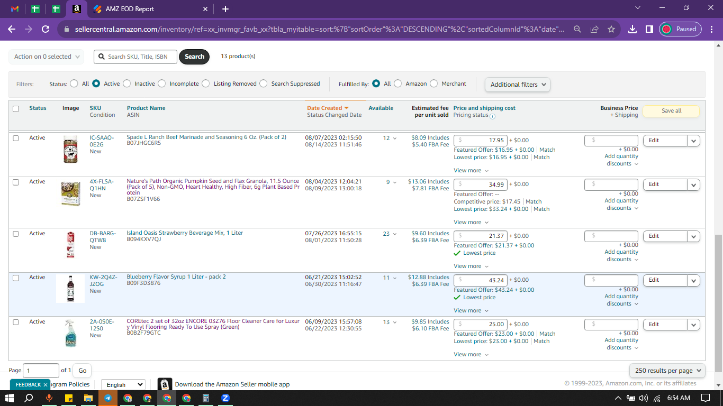Open the Calculator app from the taskbar

(206, 398)
